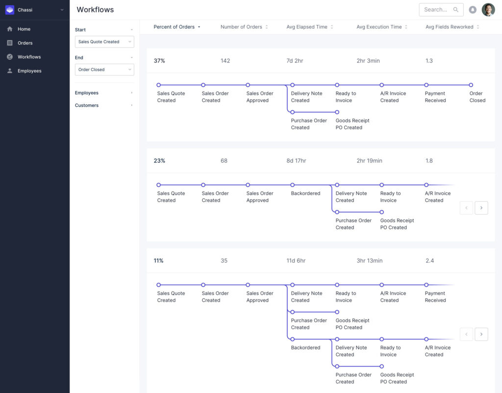
Task: Open the End step dropdown Order Closed
Action: [104, 70]
